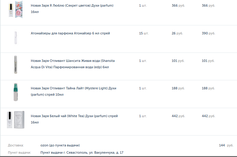Open the Я Люблю perfume product thumbnail
Screen dimensions: 237x157
coord(16,10)
